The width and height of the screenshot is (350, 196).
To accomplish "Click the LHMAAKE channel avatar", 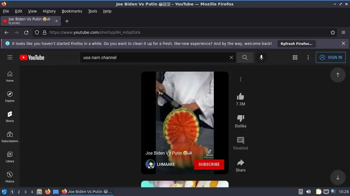I will click(150, 164).
